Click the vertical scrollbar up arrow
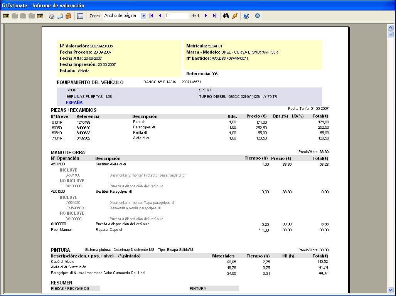The width and height of the screenshot is (396, 296). [x=390, y=27]
